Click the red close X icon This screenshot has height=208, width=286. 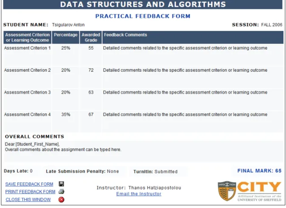point(61,200)
